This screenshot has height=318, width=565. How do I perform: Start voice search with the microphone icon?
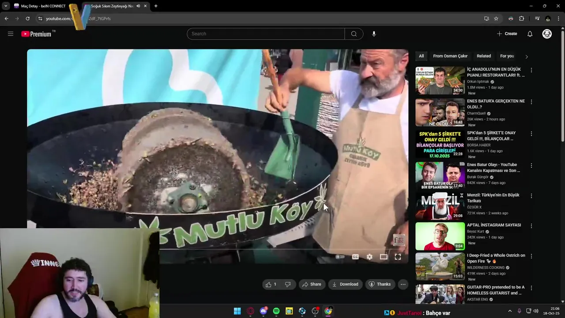click(374, 34)
